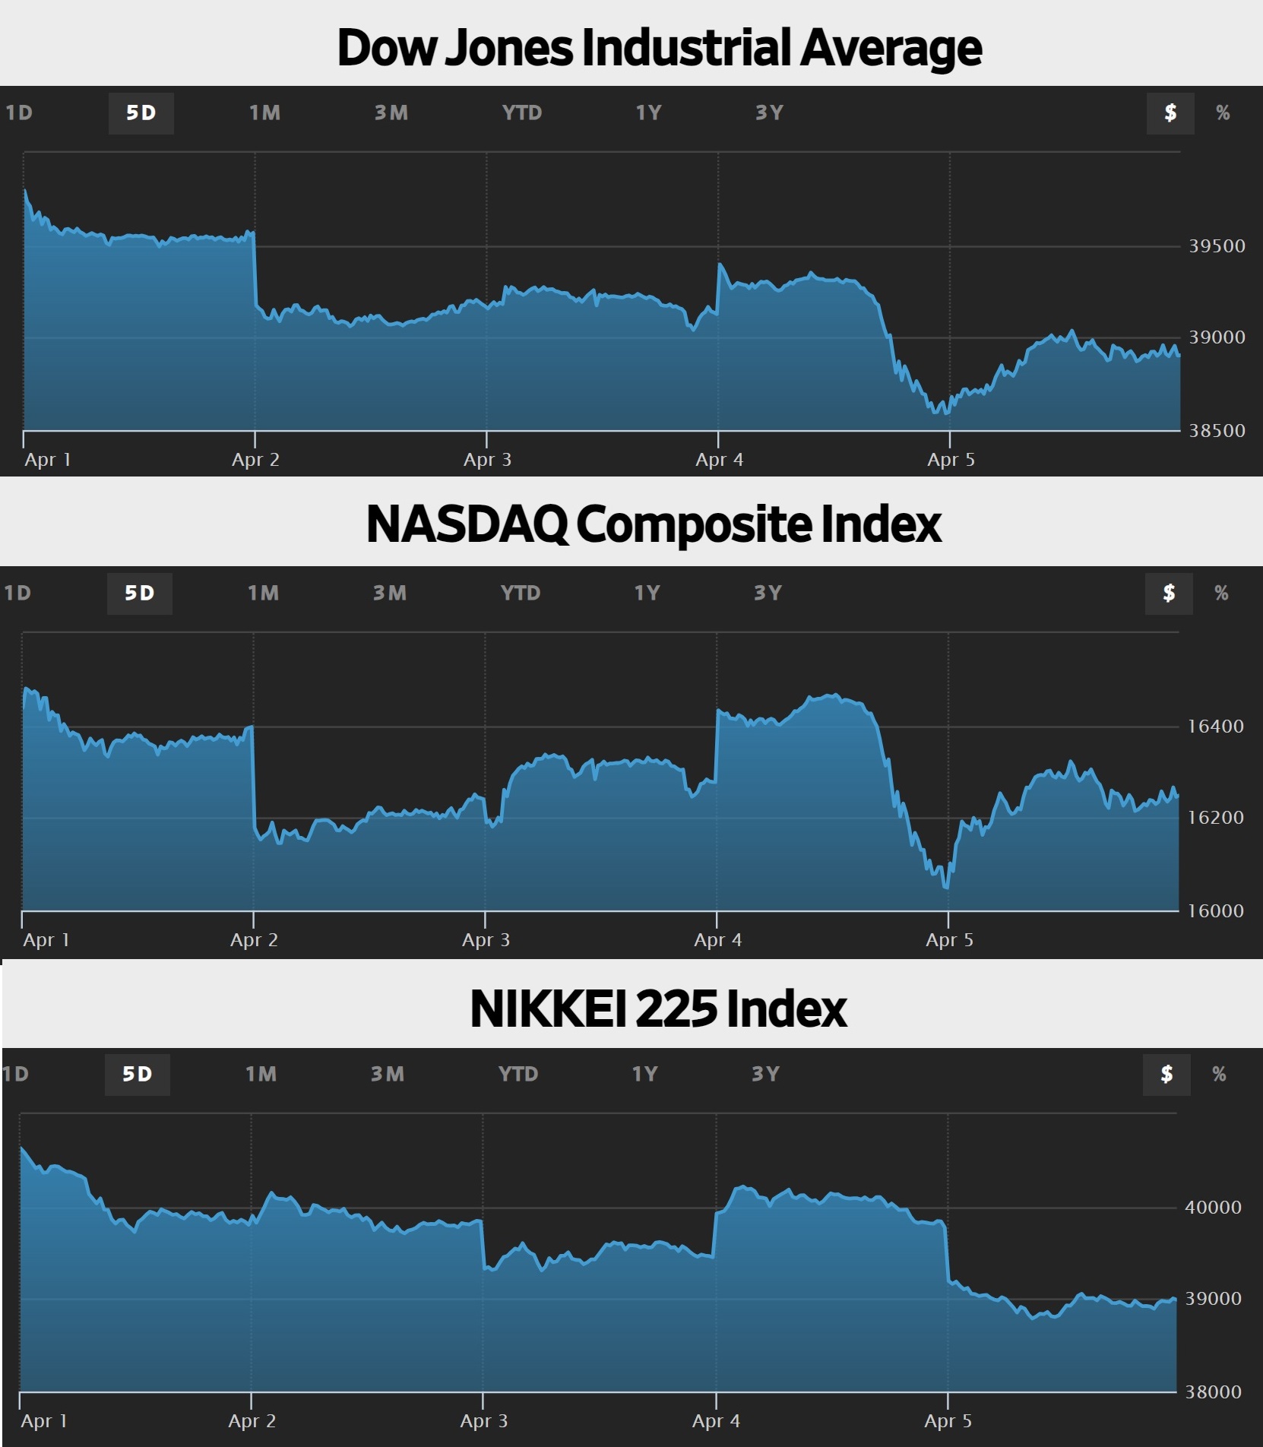Image resolution: width=1263 pixels, height=1447 pixels.
Task: Toggle NIKKEI 225 chart to percent view
Action: pos(1219,1075)
